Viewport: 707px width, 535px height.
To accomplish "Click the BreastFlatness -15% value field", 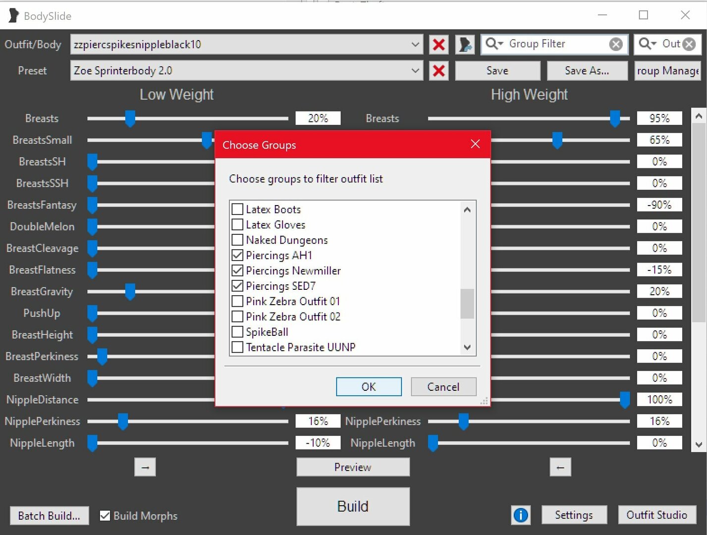I will point(659,270).
